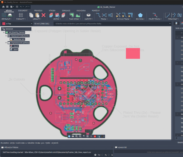Image resolution: width=183 pixels, height=157 pixels.
Task: Select the multiple-route bus icon
Action: (x=110, y=15)
